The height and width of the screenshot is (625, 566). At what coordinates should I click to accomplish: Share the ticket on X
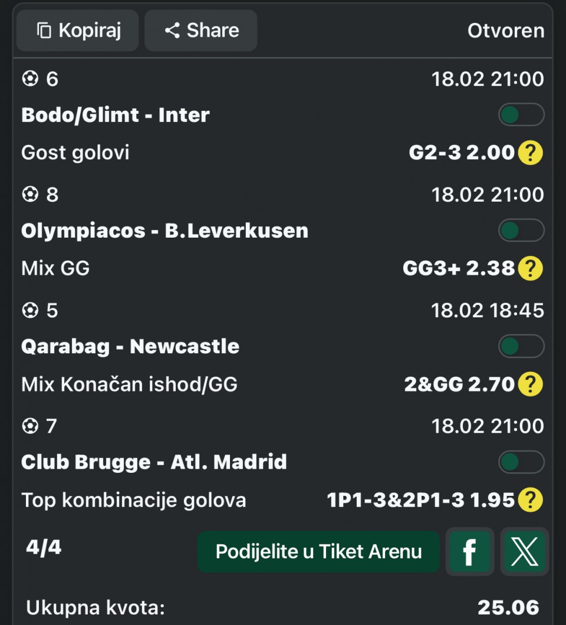524,552
